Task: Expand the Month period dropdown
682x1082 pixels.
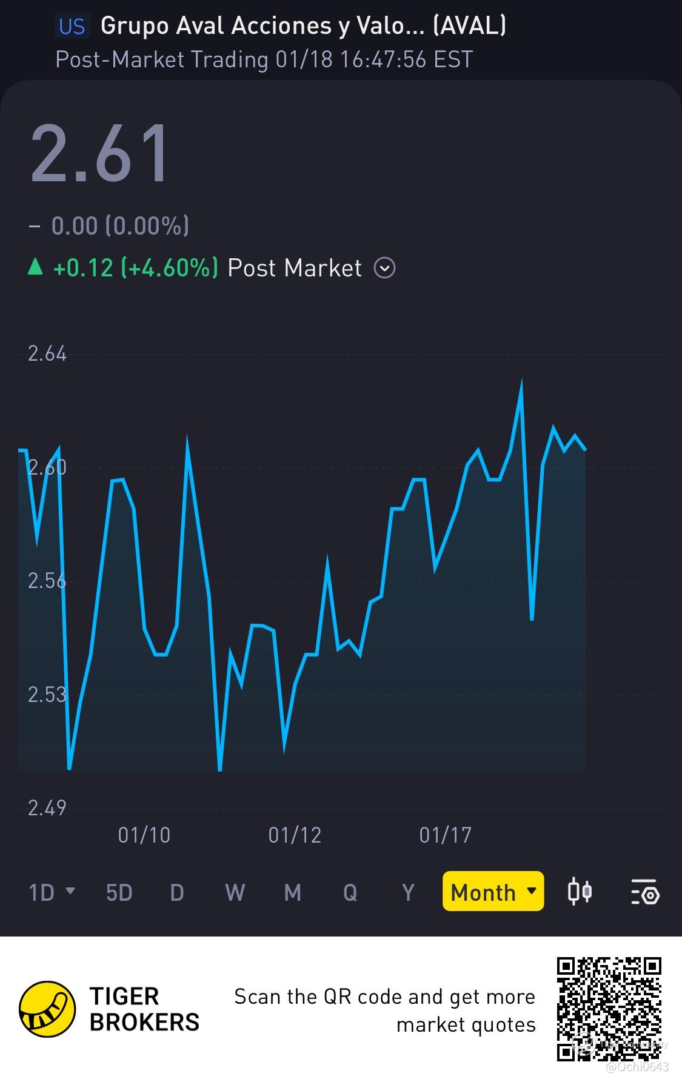Action: 493,891
